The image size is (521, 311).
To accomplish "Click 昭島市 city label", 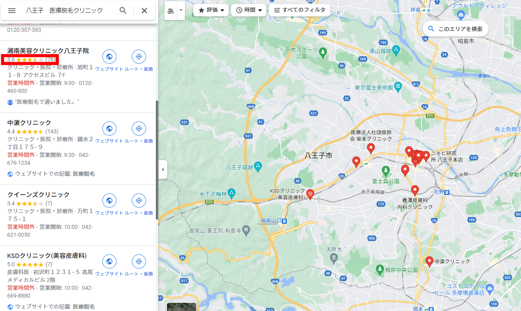I will tap(466, 41).
